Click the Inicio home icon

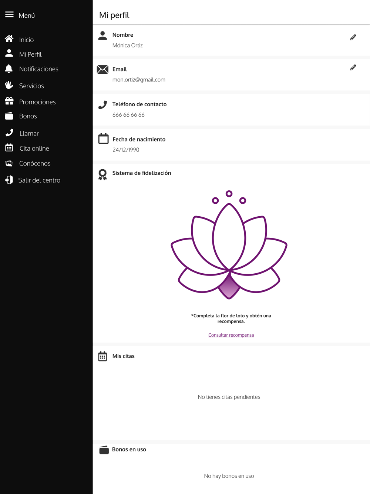(9, 39)
